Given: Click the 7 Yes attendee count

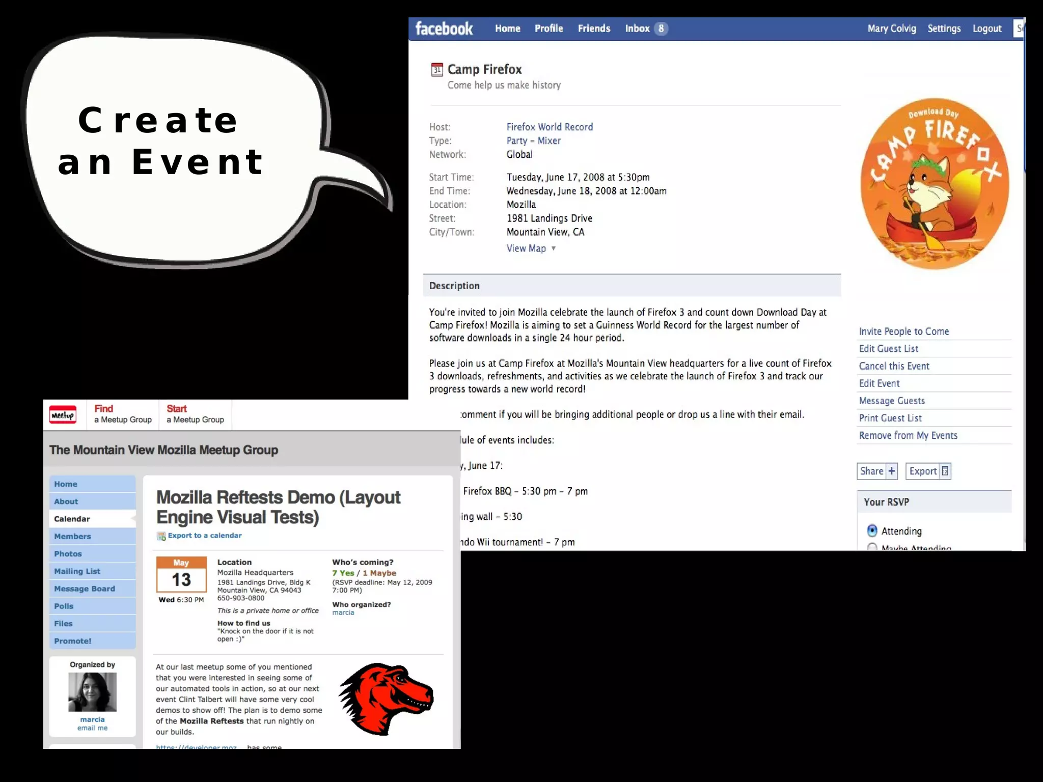Looking at the screenshot, I should 343,573.
